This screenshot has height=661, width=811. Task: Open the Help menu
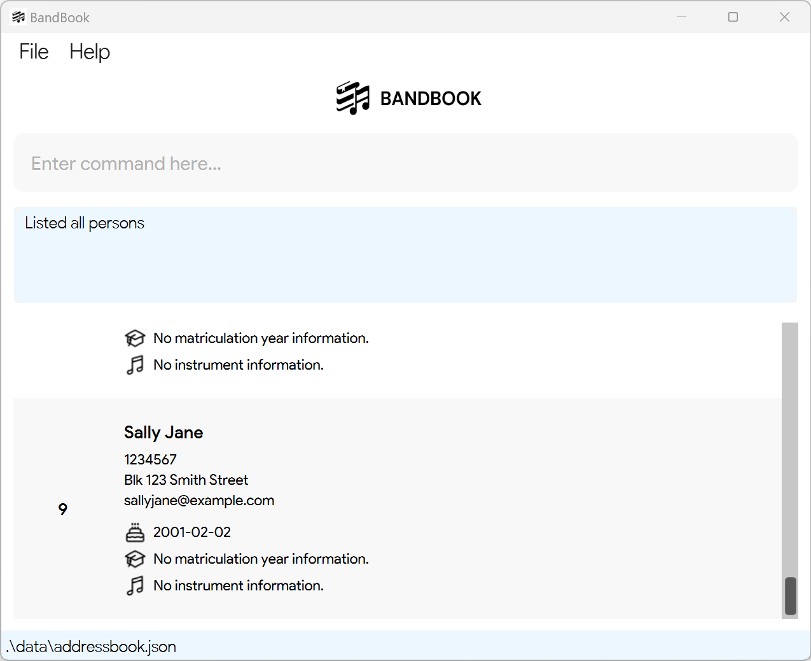click(90, 52)
